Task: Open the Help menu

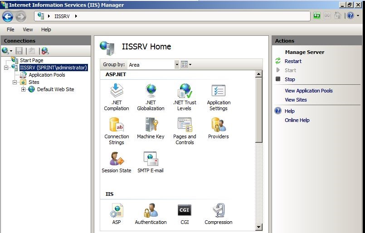Action: [46, 29]
